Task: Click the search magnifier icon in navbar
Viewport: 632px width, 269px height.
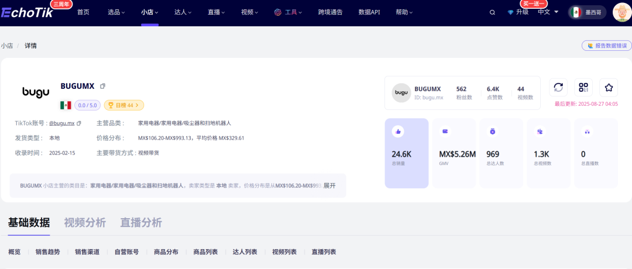Action: 492,12
